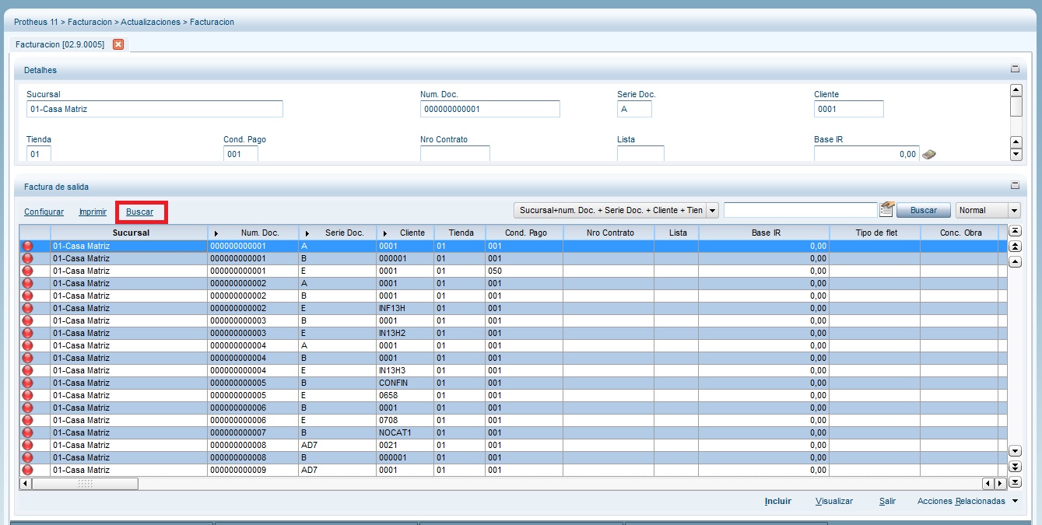Click red status icon of row with client INF13H
This screenshot has width=1042, height=525.
[x=28, y=308]
